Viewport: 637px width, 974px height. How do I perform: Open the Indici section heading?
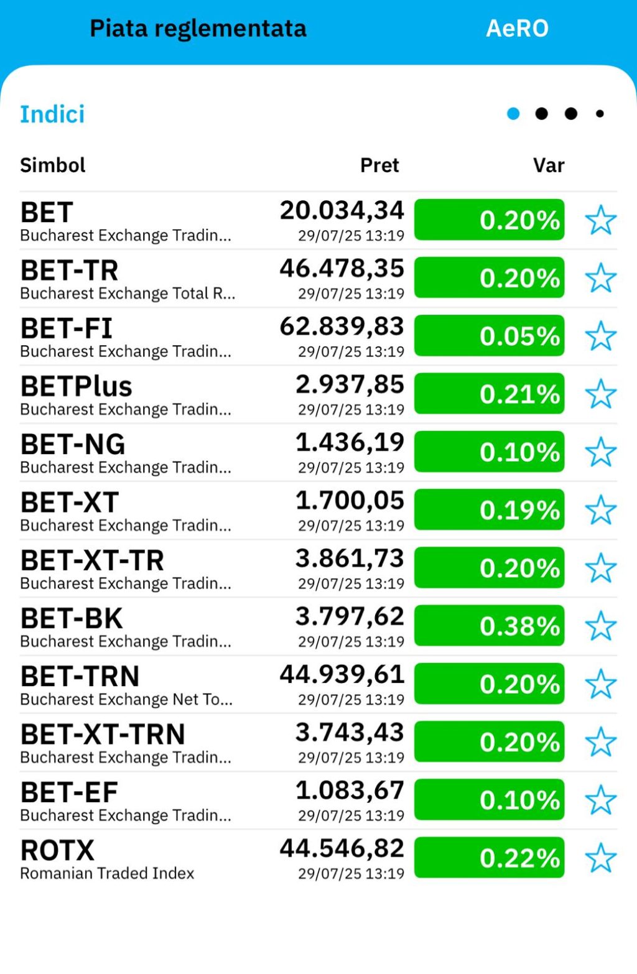pyautogui.click(x=52, y=114)
